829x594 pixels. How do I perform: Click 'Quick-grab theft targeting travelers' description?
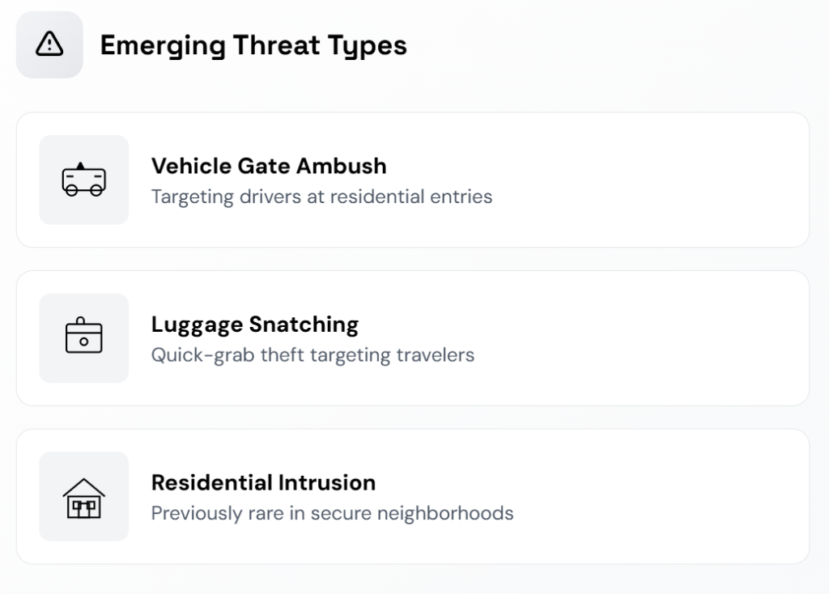(312, 355)
